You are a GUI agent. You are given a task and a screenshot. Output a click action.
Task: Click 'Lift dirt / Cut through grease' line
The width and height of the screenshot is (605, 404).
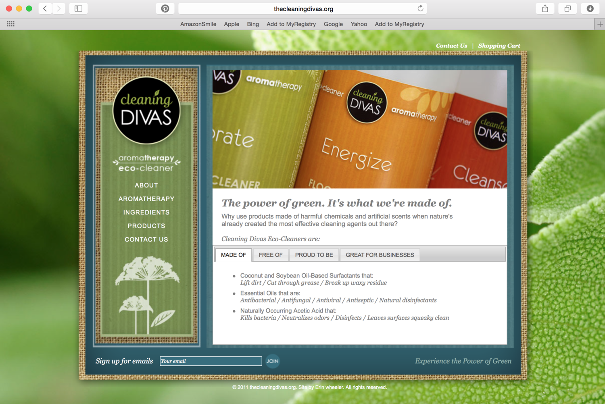[x=313, y=283]
